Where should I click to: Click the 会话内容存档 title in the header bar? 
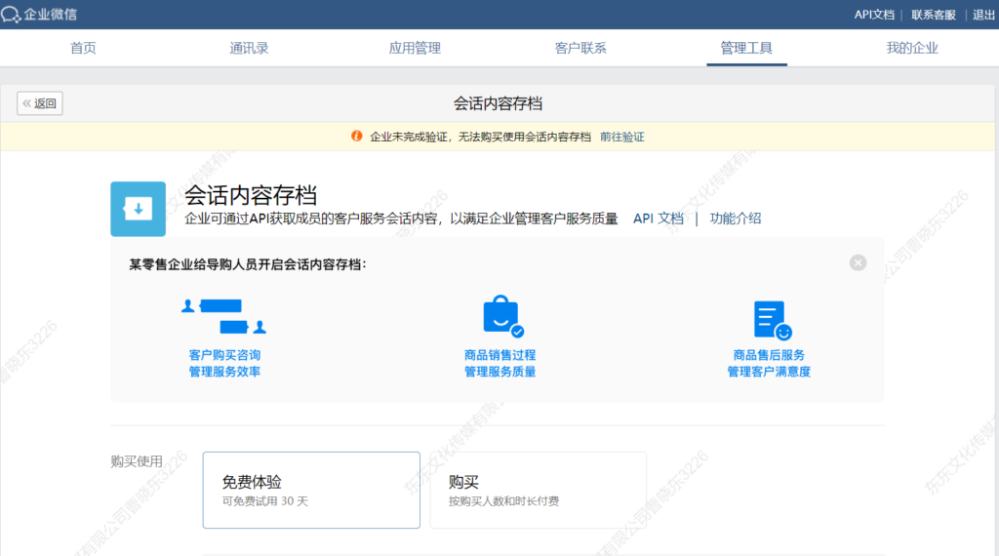[498, 103]
